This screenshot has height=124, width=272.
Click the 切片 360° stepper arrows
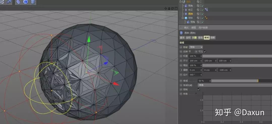[201, 75]
